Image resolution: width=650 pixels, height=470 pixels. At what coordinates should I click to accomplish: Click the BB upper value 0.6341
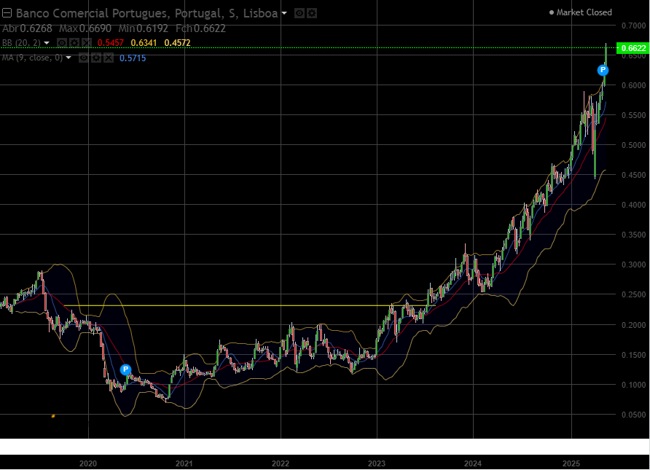144,43
